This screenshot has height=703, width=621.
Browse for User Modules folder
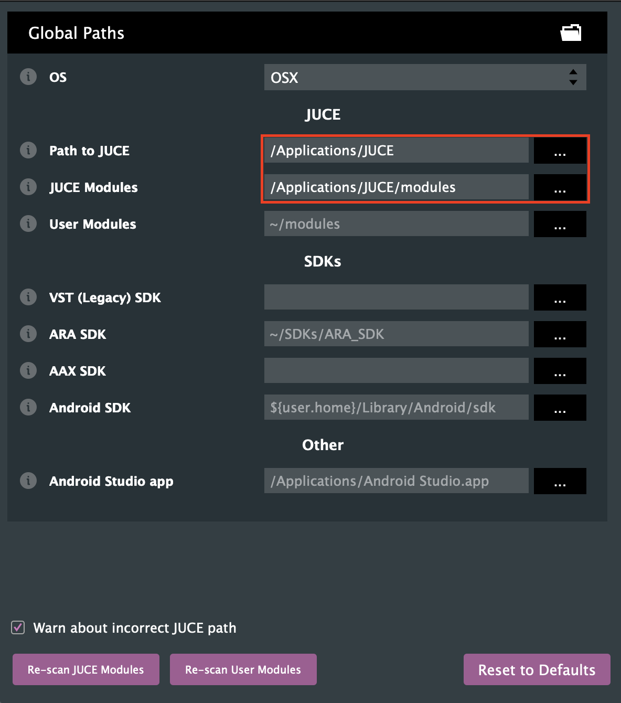(560, 224)
